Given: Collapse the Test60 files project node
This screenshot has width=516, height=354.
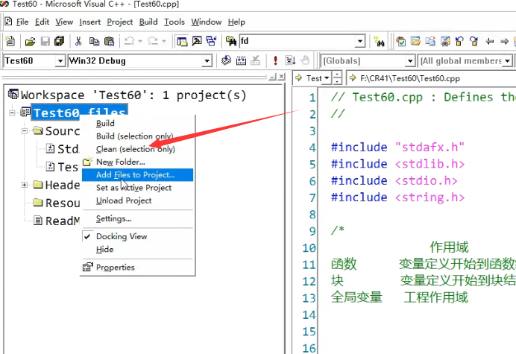Looking at the screenshot, I should point(13,112).
